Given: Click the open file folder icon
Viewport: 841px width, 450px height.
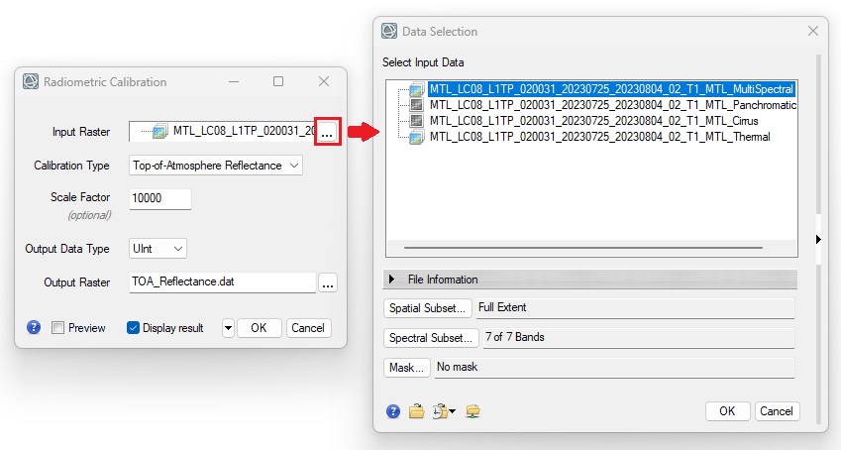Looking at the screenshot, I should click(416, 411).
